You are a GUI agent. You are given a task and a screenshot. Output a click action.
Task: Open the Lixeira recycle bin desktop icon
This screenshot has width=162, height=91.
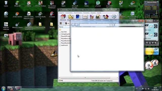pyautogui.click(x=6, y=4)
